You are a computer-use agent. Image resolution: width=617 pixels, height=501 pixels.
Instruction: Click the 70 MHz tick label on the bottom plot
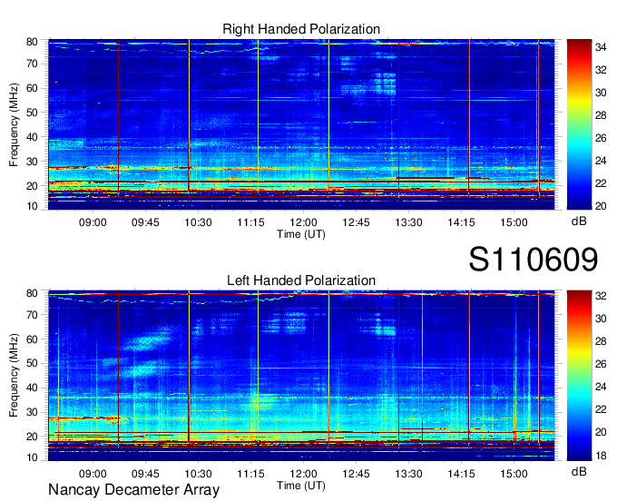[x=32, y=315]
